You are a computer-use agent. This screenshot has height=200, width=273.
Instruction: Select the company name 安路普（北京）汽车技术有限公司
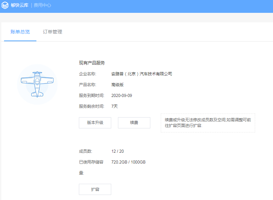[x=142, y=74]
